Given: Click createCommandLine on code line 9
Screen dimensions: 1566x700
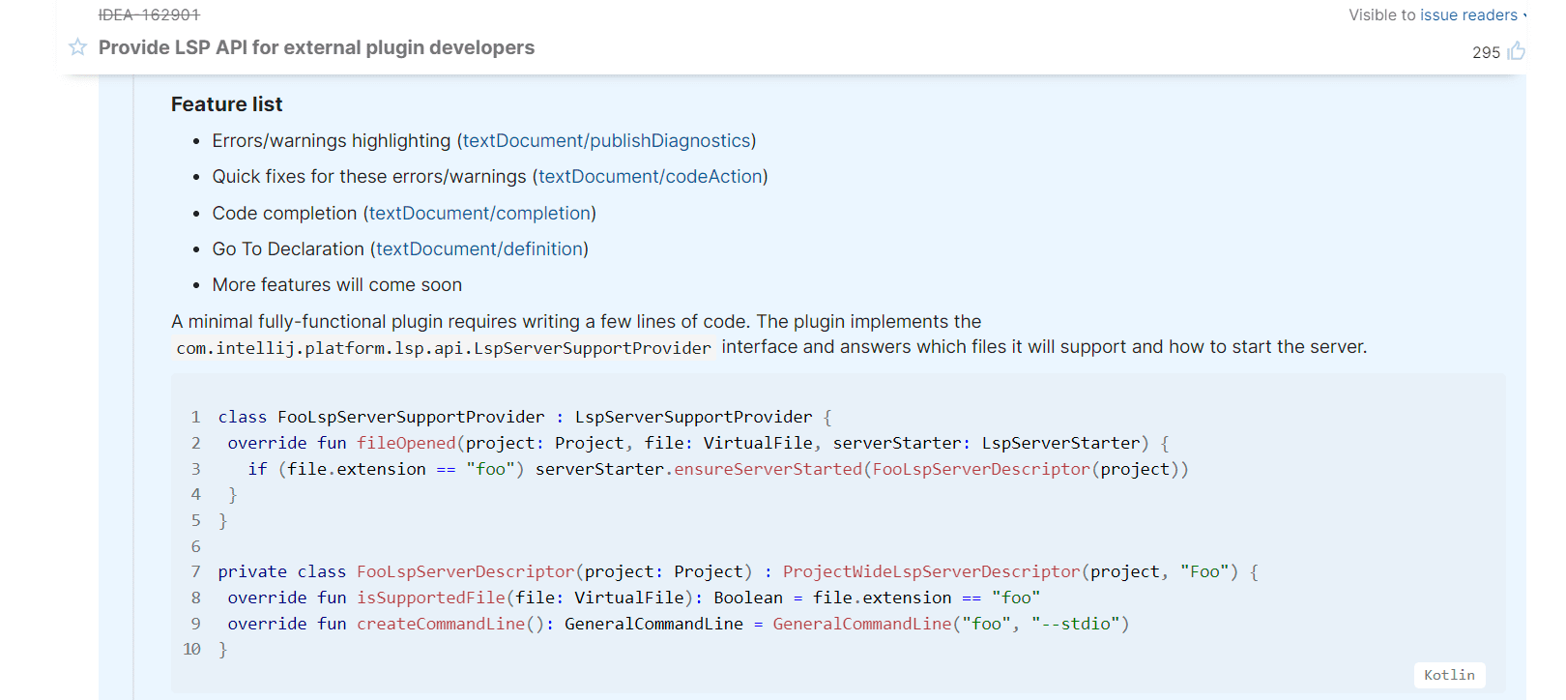Looking at the screenshot, I should click(441, 624).
